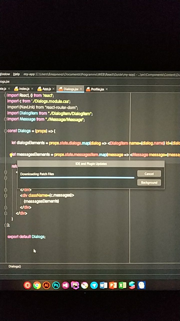Close the Profile.jsx tab

107,89
